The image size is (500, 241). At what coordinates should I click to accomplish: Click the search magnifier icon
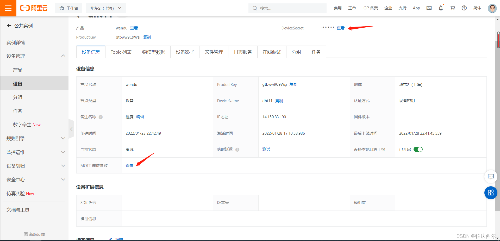click(x=255, y=8)
